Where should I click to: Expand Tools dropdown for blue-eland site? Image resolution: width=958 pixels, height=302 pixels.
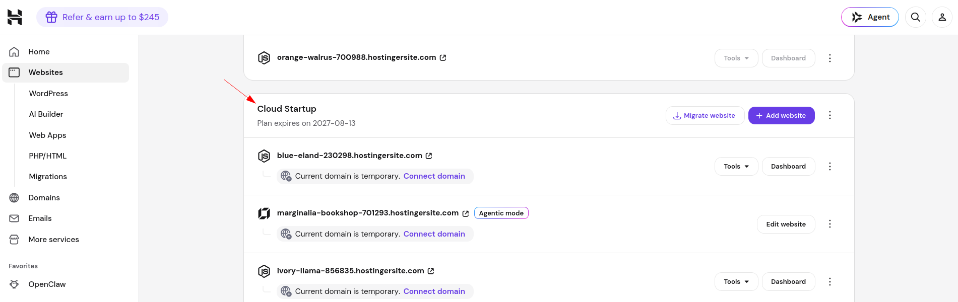(736, 167)
